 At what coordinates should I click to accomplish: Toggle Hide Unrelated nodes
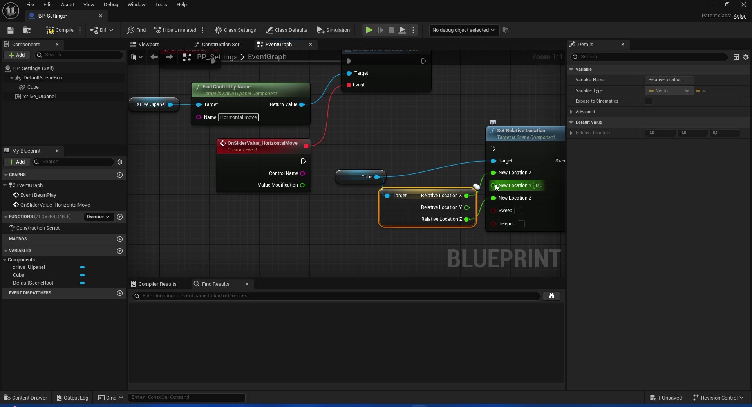(175, 30)
